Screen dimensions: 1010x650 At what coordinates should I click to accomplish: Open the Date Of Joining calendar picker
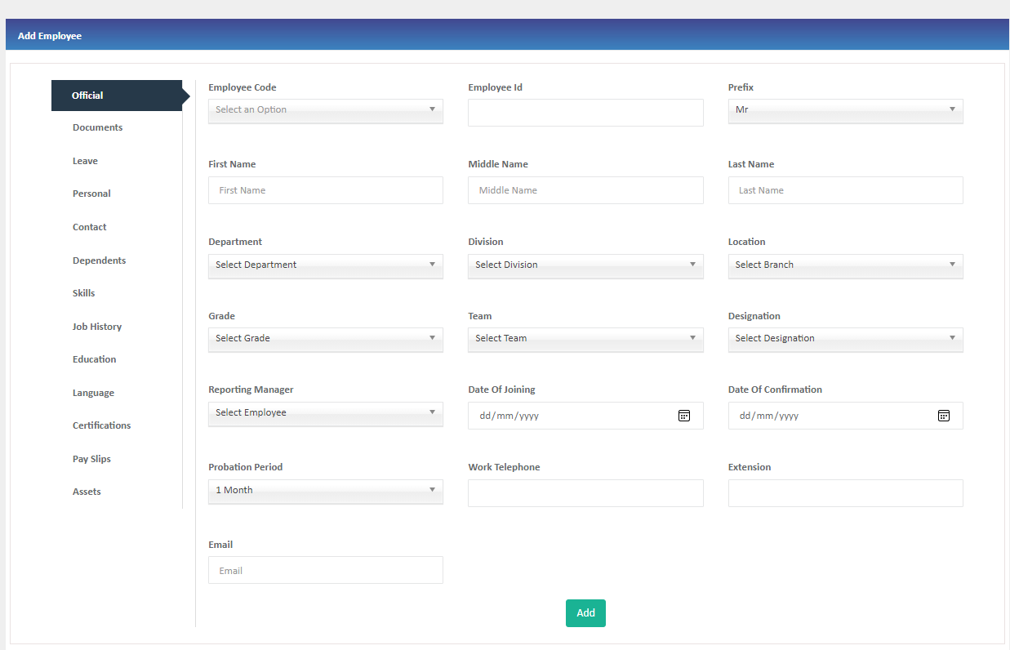tap(683, 415)
